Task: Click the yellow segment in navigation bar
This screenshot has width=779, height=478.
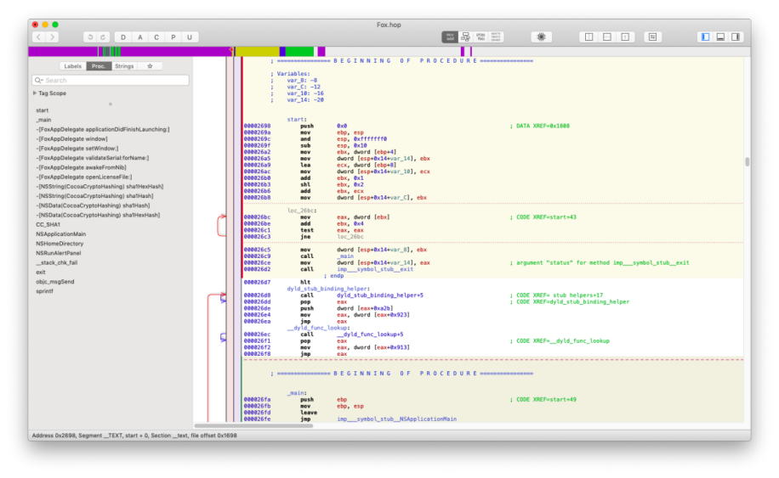Action: point(257,52)
